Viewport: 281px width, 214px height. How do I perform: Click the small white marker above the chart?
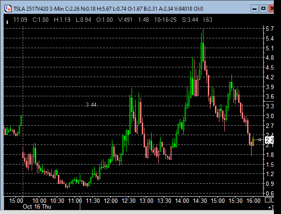[7, 21]
